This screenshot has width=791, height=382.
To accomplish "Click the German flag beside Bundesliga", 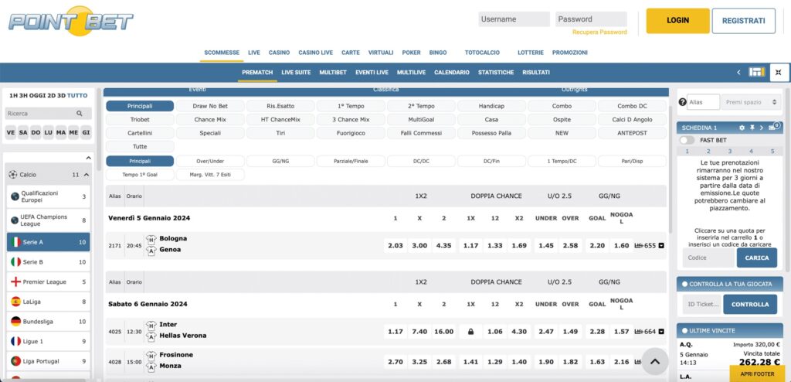I will (15, 322).
